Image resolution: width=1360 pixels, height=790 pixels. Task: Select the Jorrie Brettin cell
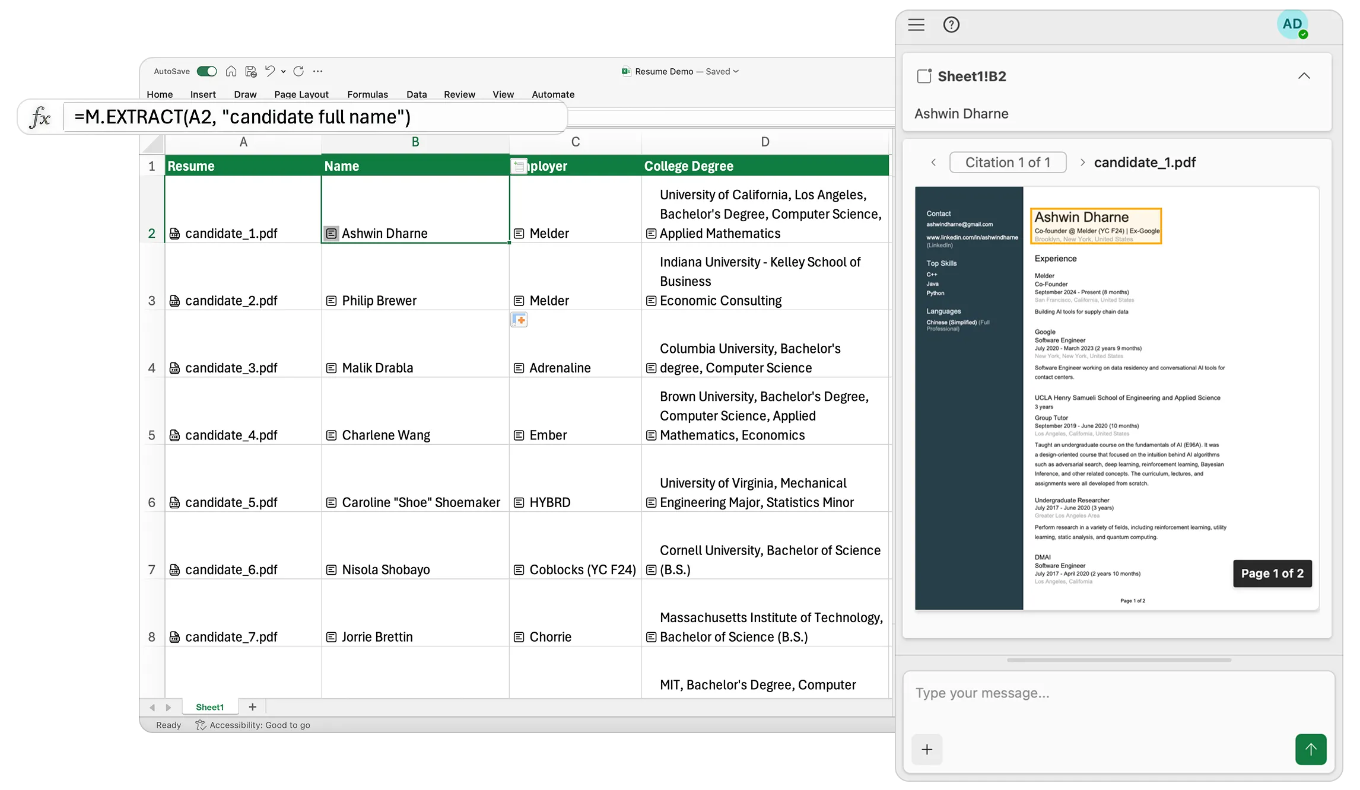pos(415,613)
